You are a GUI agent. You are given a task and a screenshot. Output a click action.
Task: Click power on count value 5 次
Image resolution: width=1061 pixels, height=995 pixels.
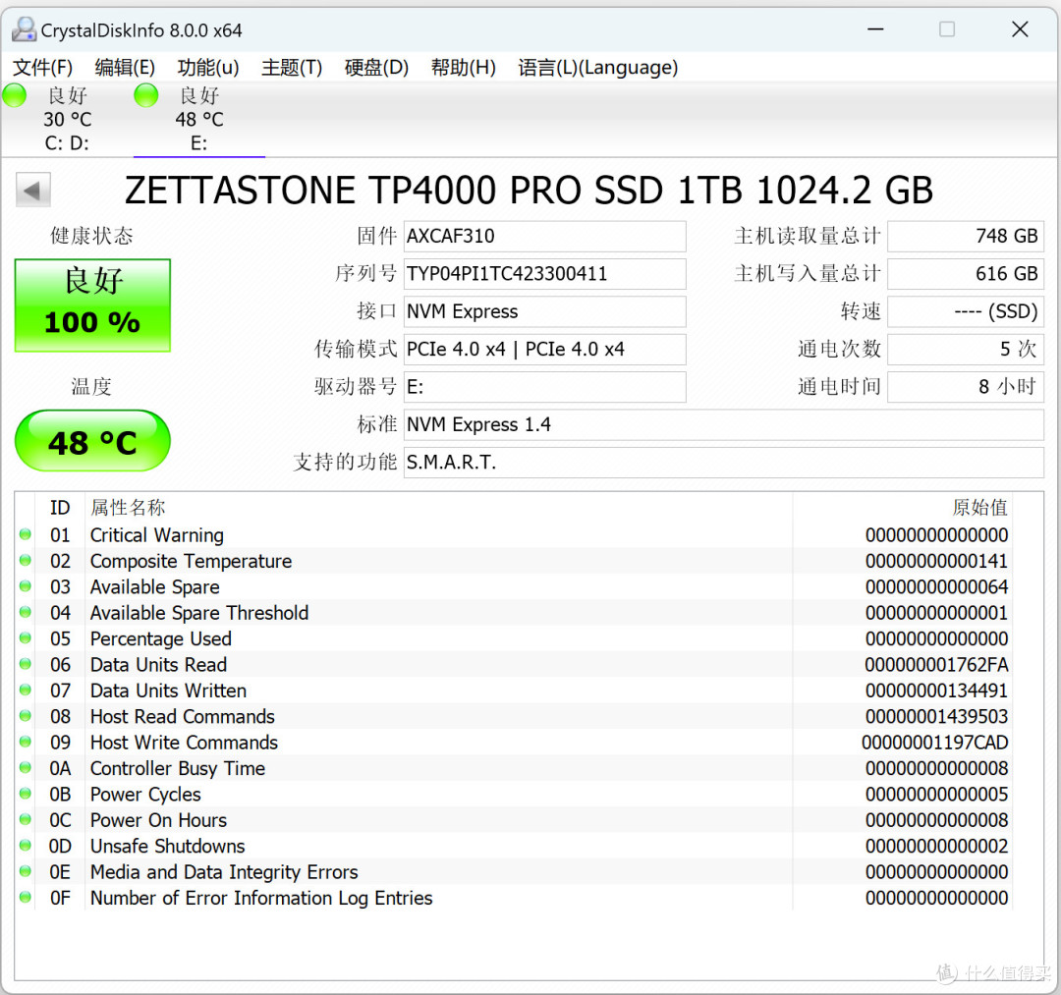click(x=966, y=350)
